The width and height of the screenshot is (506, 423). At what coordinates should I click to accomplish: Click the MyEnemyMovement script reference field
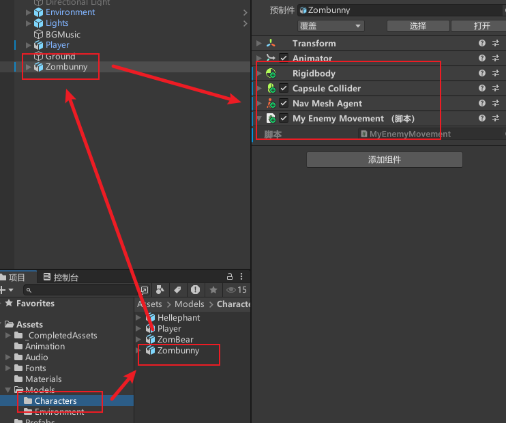(x=432, y=134)
